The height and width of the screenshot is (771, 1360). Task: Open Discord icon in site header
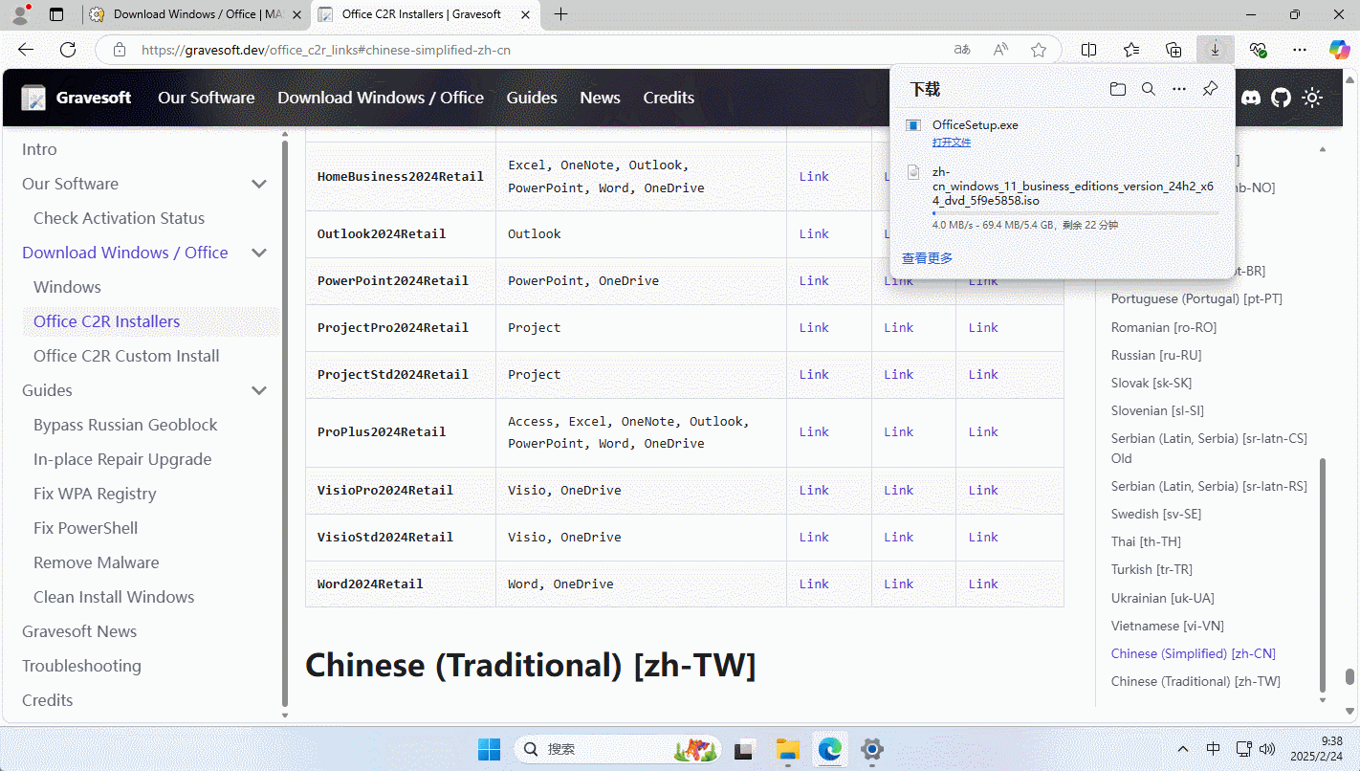1250,98
